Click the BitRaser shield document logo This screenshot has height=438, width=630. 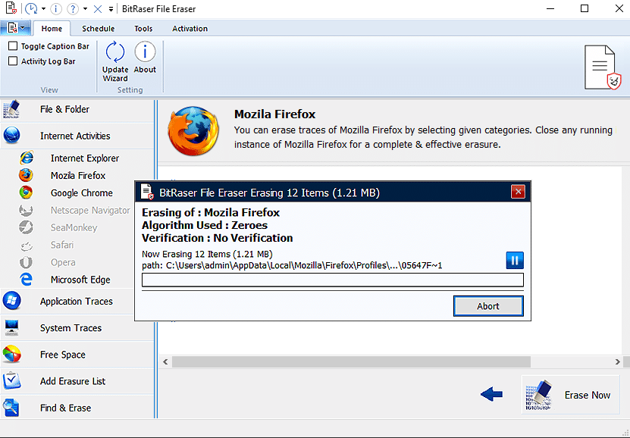click(x=602, y=67)
